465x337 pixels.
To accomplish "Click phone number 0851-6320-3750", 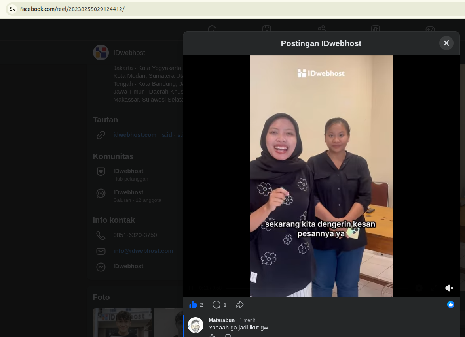I will (135, 235).
